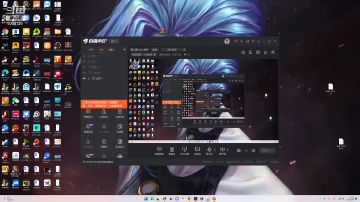Viewport: 360px width, 202px height.
Task: Toggle visibility of the 摄像头 2 source
Action: pyautogui.click(x=84, y=67)
